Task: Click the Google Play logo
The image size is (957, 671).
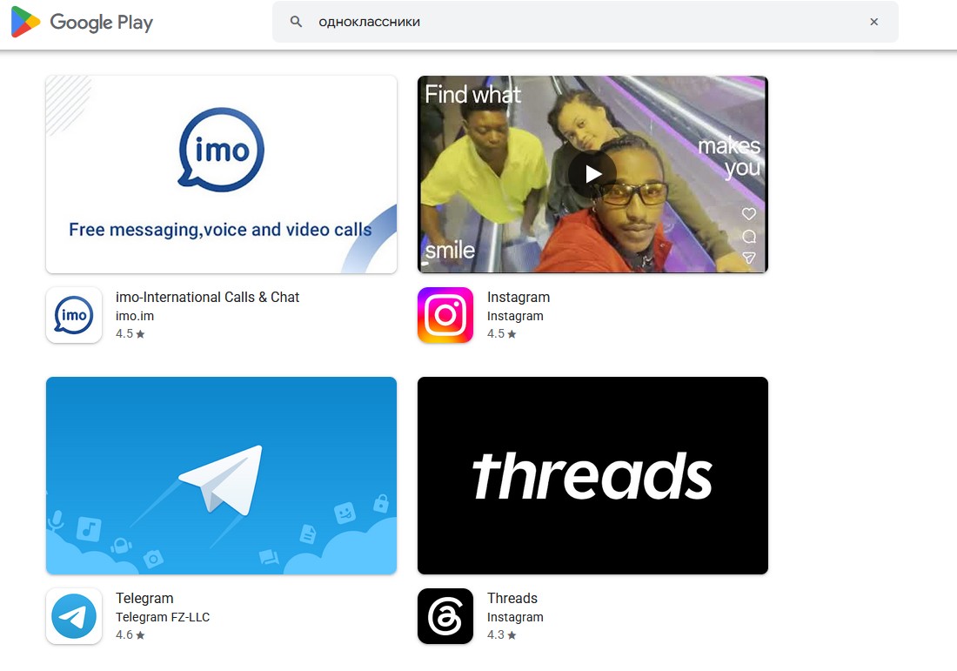Action: pos(82,22)
